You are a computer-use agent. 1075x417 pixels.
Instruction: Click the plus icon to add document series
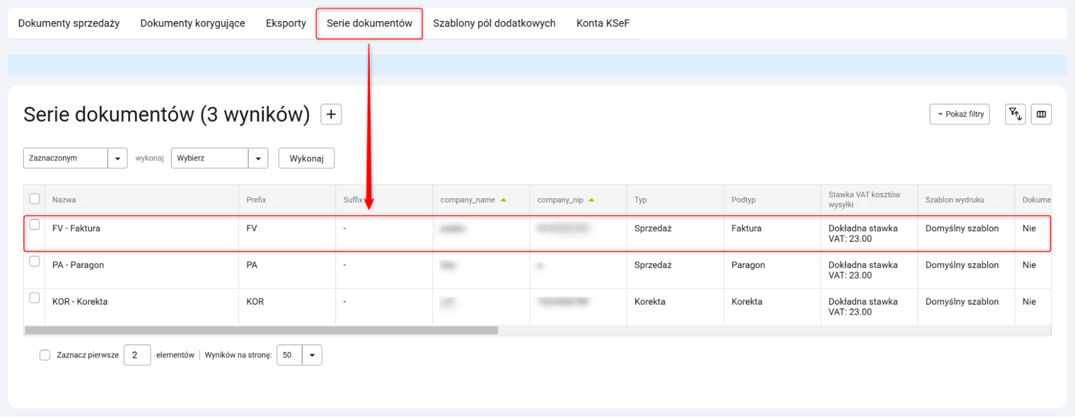tap(331, 114)
